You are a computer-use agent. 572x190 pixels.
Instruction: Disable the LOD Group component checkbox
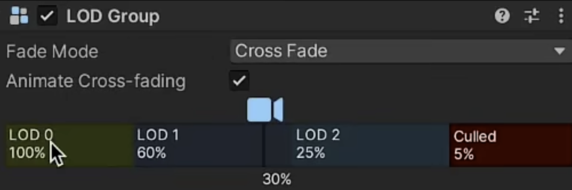(x=47, y=16)
